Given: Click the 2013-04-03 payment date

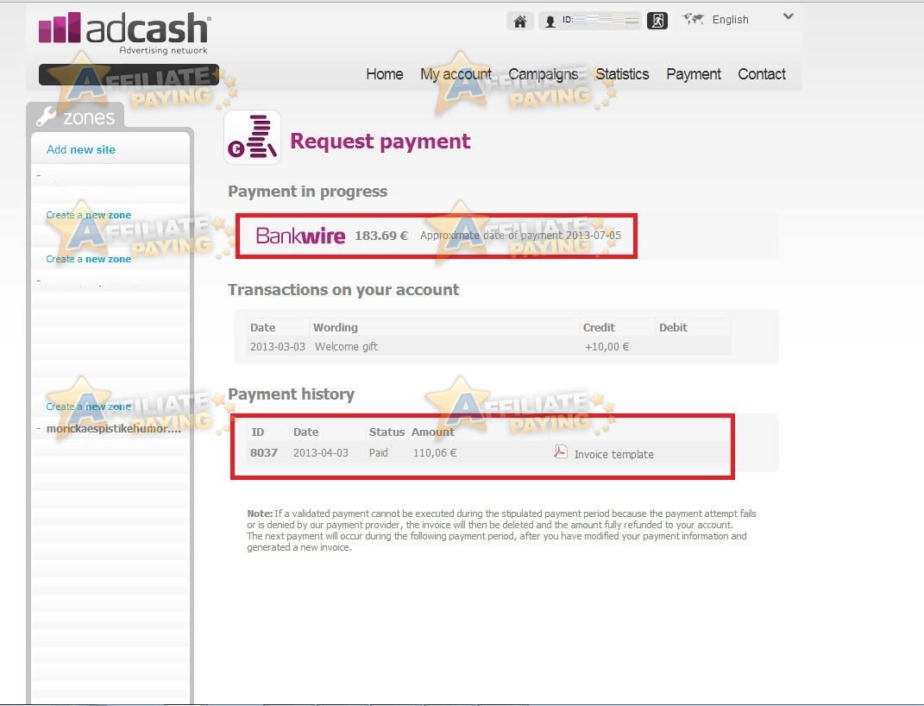Looking at the screenshot, I should coord(321,452).
